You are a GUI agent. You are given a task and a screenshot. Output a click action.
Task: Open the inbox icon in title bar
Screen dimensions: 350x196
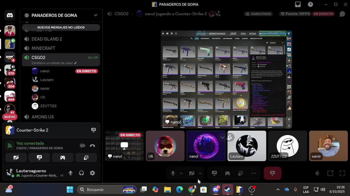[x=298, y=4]
